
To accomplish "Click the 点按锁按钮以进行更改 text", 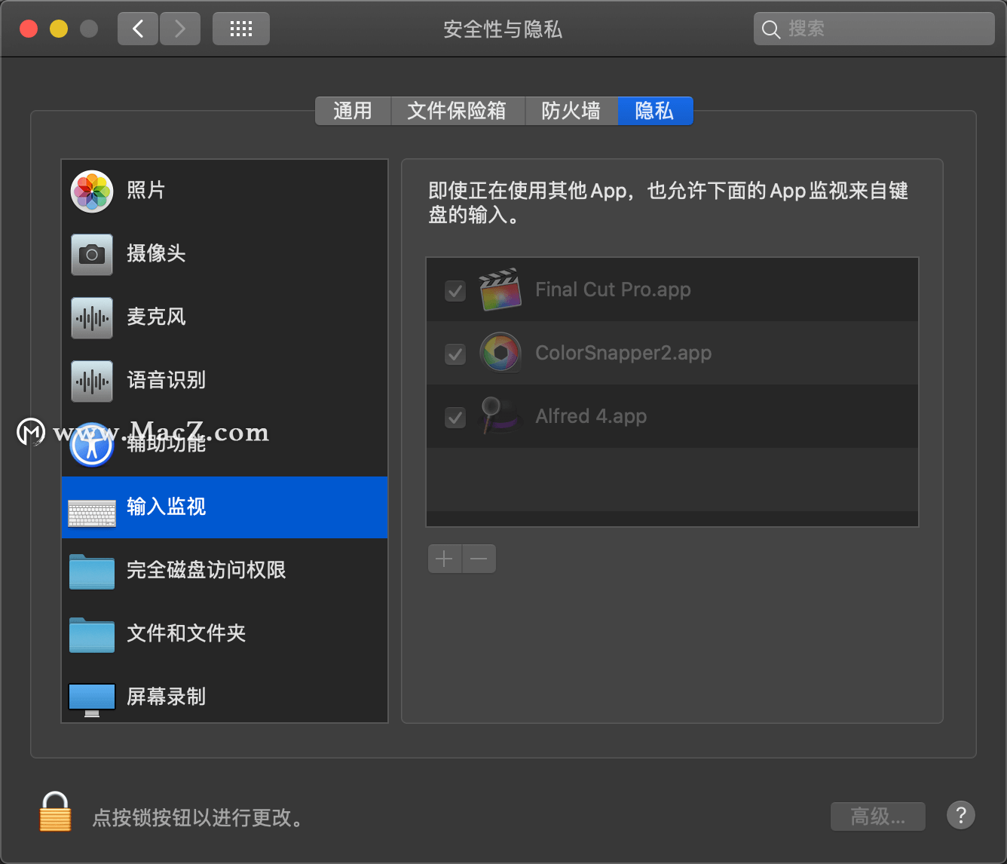I will [197, 817].
